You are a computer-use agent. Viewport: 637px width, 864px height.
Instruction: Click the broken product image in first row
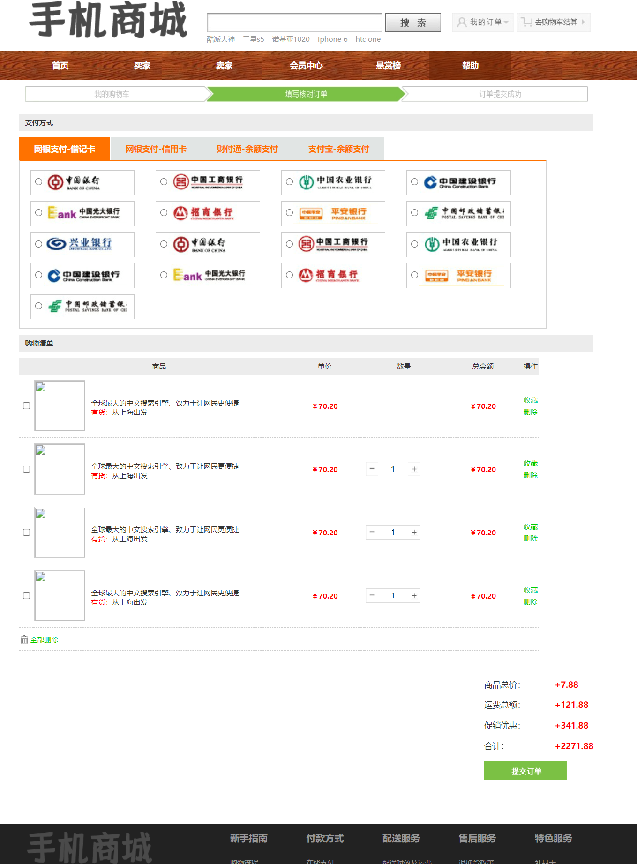60,406
